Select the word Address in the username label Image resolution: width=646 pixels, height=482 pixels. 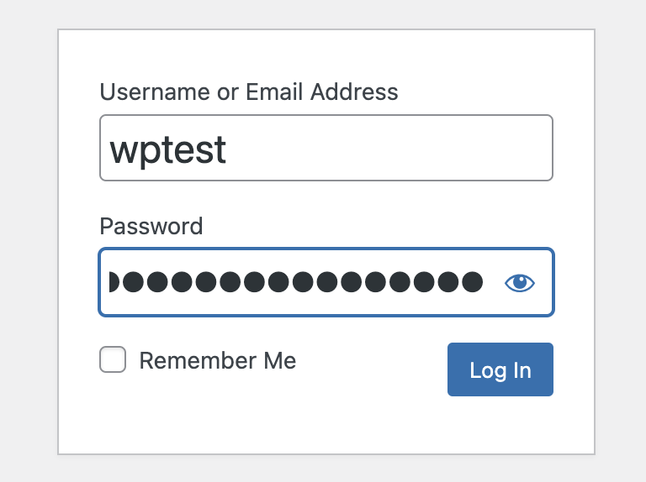click(354, 92)
